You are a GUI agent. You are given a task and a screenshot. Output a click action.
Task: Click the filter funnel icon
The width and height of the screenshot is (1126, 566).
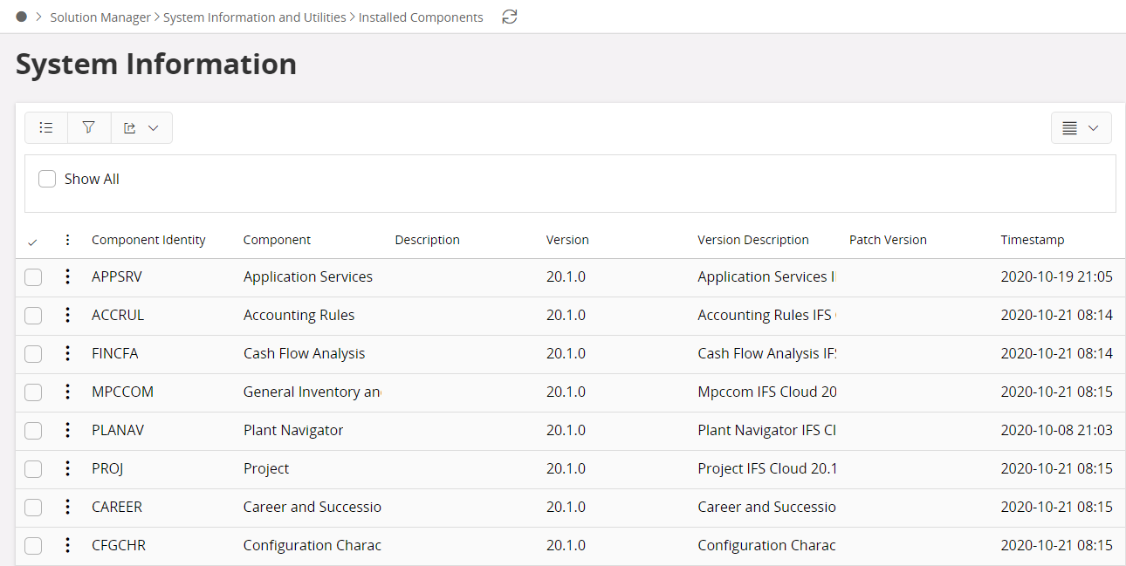click(89, 127)
